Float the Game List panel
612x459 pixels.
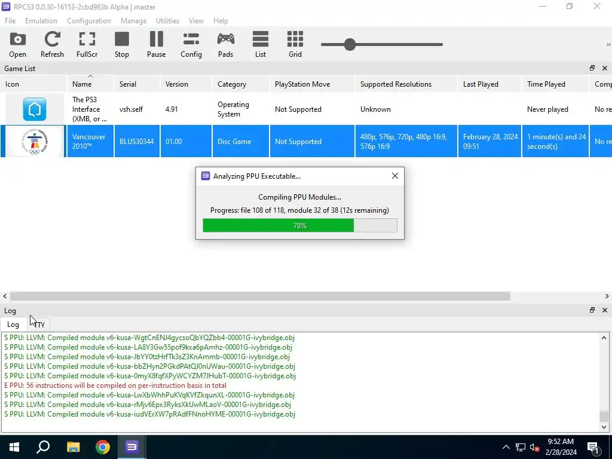point(592,68)
